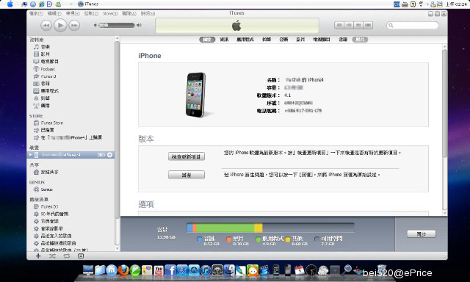Open the Store menu
The width and height of the screenshot is (470, 282).
coord(109,13)
